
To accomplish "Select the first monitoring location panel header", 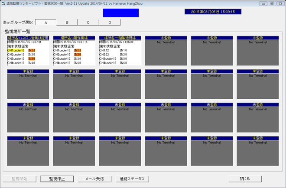I will pyautogui.click(x=28, y=38).
